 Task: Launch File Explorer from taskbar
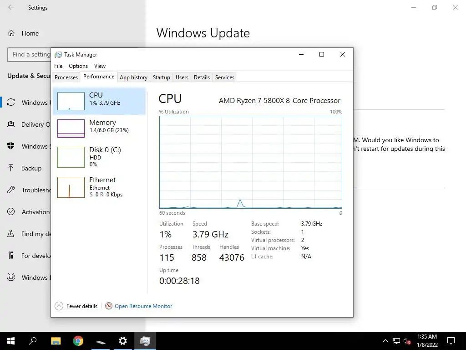(56, 341)
